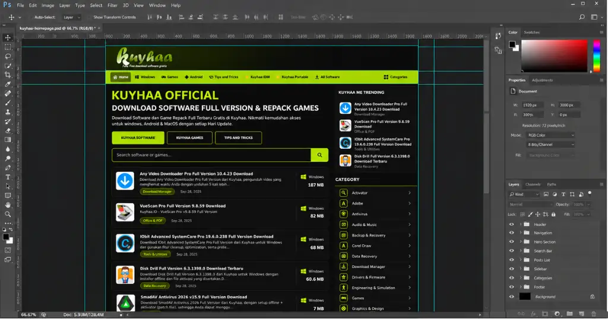Expand the Categories group chevron
The image size is (608, 319).
[520, 277]
